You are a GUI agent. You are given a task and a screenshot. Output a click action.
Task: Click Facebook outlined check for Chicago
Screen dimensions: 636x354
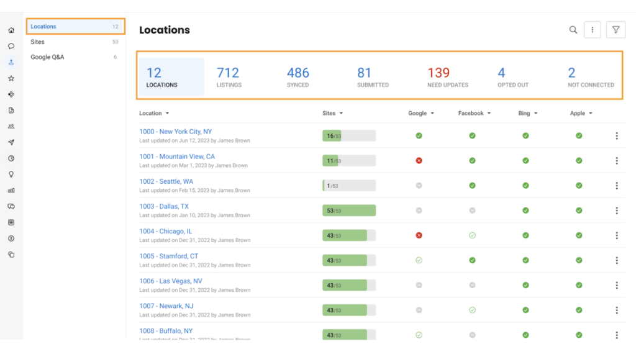coord(472,235)
